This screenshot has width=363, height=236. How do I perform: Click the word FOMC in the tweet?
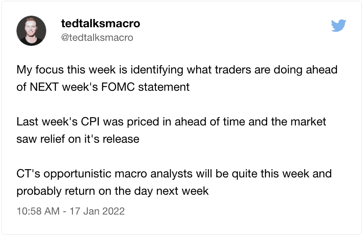[x=118, y=87]
